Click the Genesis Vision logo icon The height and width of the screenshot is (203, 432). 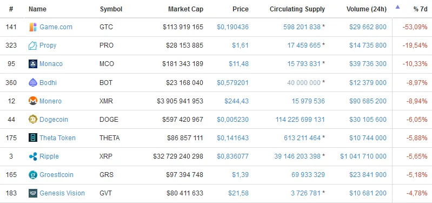(x=33, y=193)
